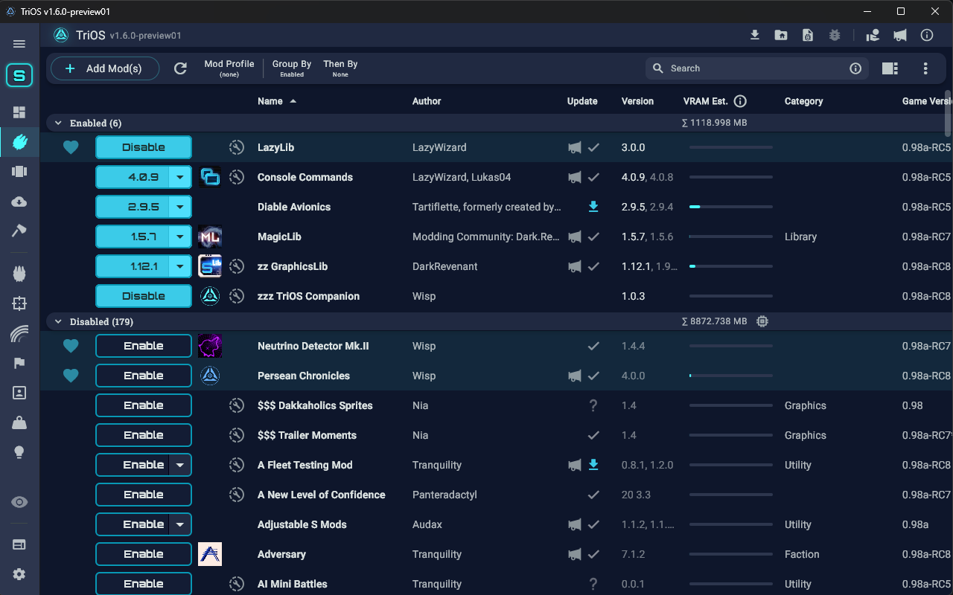This screenshot has height=595, width=953.
Task: Click the bug report icon in header
Action: (835, 35)
